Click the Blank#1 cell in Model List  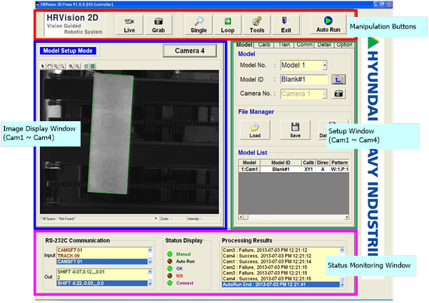pos(281,170)
